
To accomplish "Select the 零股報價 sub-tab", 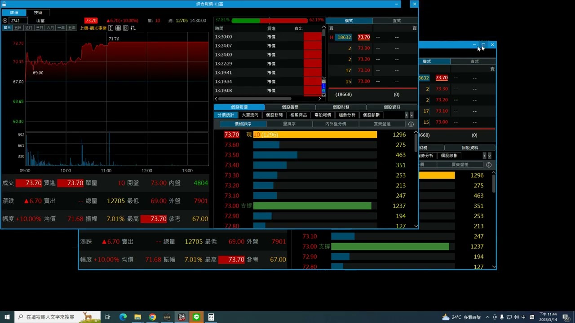I will (323, 115).
